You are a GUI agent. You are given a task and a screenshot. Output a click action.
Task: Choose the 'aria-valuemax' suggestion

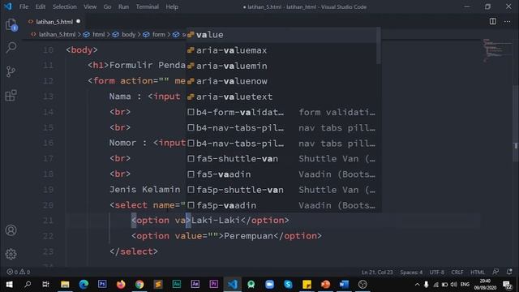point(281,50)
